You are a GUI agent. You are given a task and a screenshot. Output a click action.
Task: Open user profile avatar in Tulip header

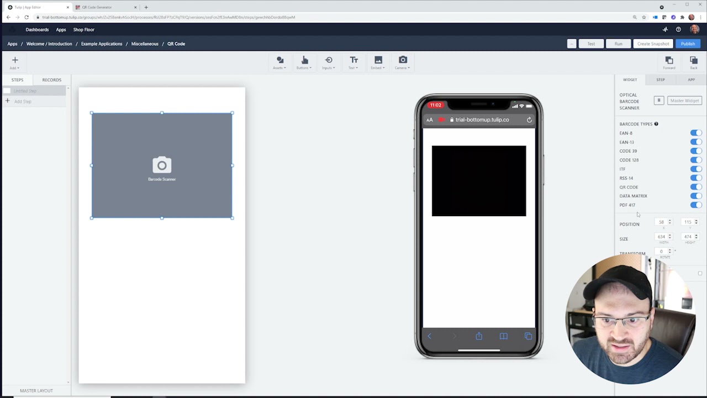[694, 29]
